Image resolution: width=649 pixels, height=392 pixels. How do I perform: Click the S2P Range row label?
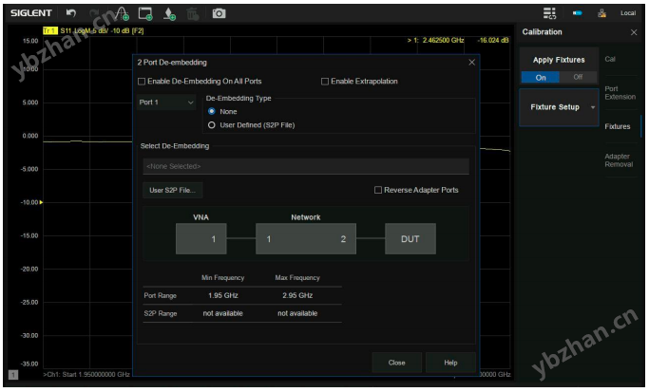click(x=161, y=313)
